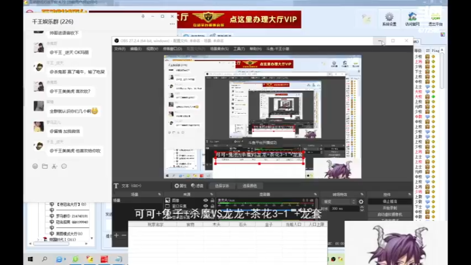Click the 玩家名字 table column header
This screenshot has height=265, width=471.
coord(155,224)
